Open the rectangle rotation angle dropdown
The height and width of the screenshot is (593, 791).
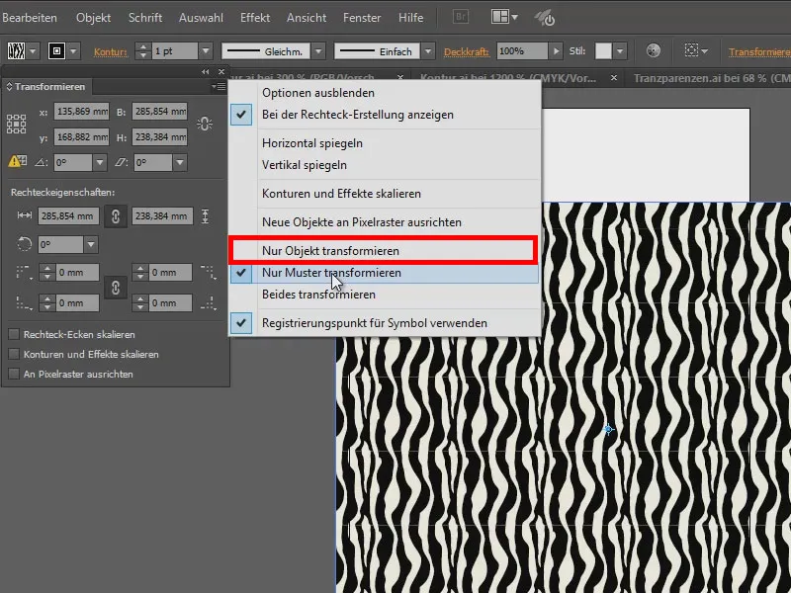pyautogui.click(x=91, y=244)
